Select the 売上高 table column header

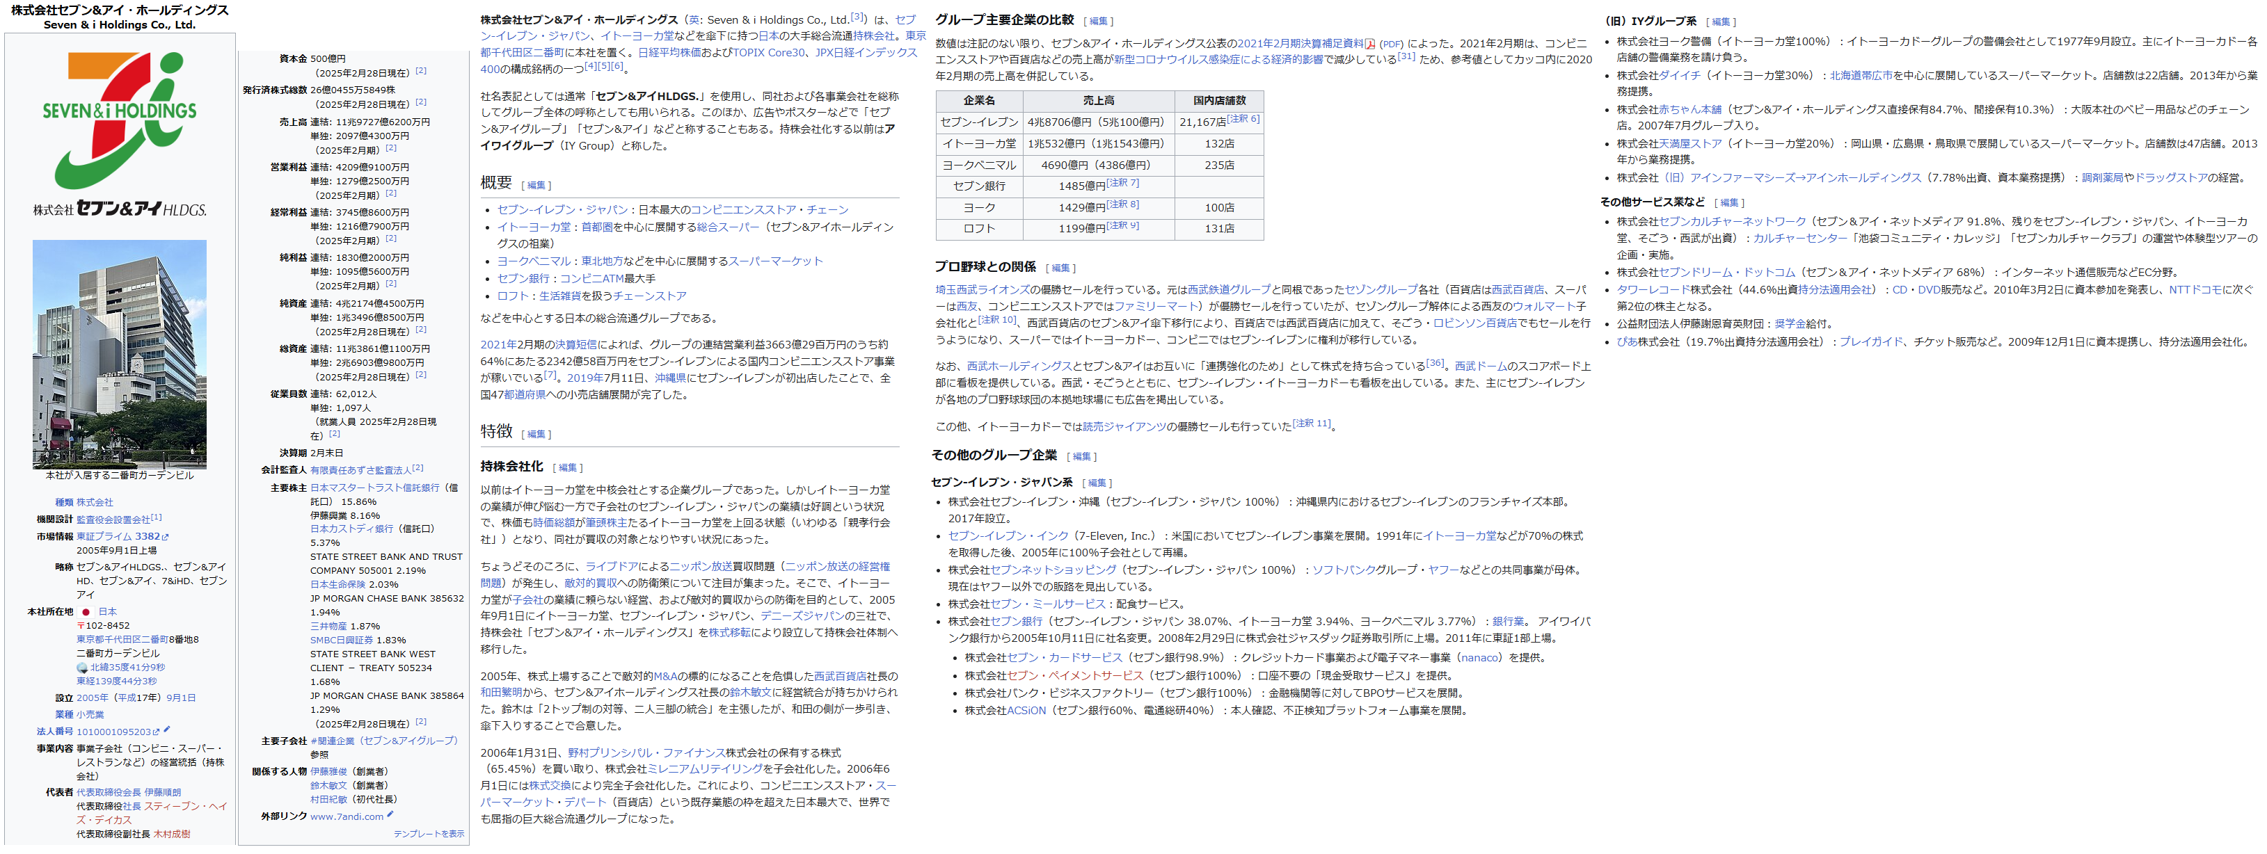point(1098,101)
